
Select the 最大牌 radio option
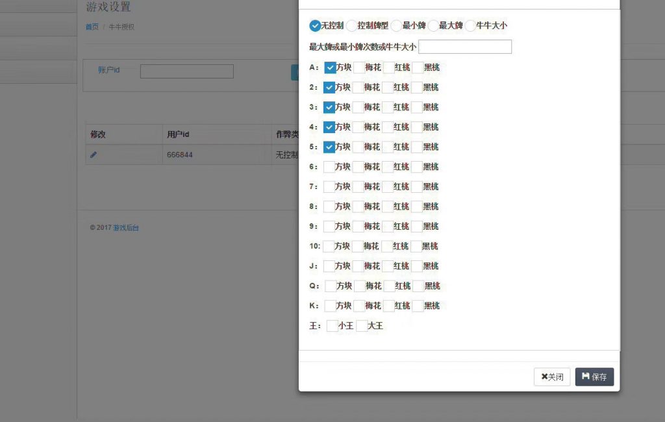(433, 26)
